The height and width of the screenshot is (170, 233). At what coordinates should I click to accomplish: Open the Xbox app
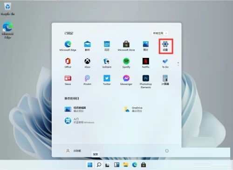coord(87,63)
